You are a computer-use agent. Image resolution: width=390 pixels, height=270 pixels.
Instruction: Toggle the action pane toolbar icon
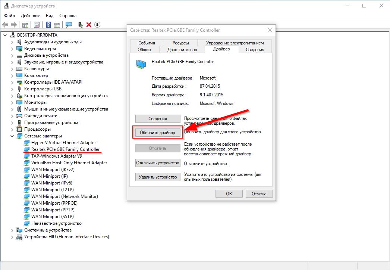tap(57, 25)
